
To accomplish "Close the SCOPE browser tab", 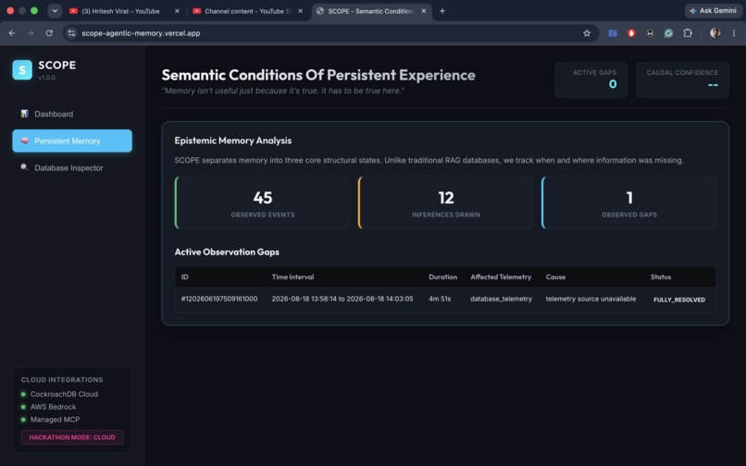I will (423, 11).
